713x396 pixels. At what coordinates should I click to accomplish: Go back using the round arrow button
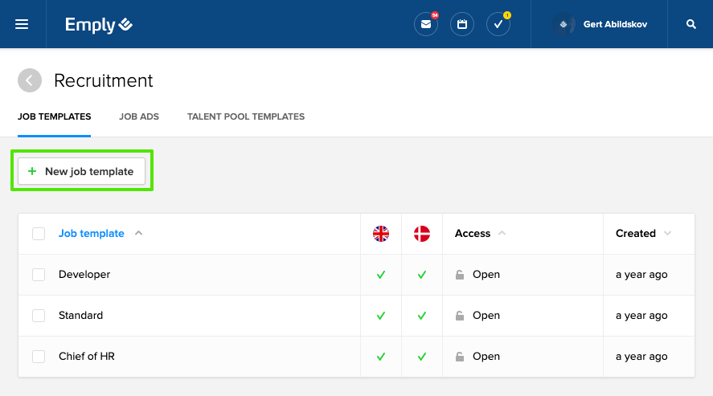click(x=30, y=80)
